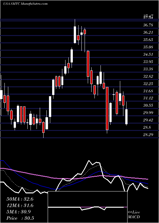
Task: Click the 36.21 price axis label
Action: click(148, 32)
